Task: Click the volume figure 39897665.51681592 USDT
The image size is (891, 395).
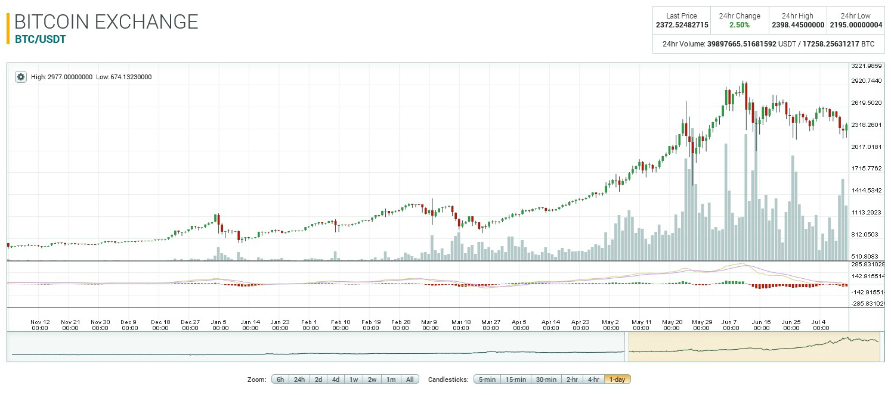Action: (x=750, y=44)
